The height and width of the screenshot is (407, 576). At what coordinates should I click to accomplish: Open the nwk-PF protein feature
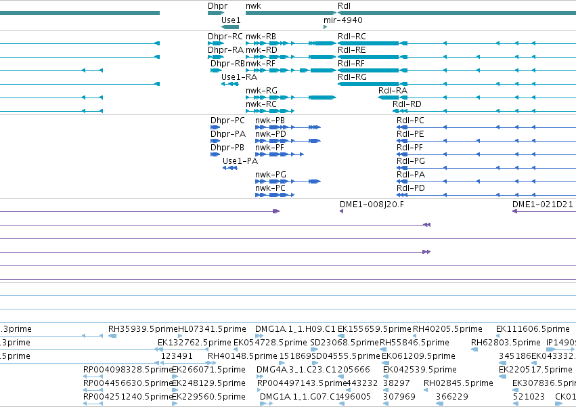[x=280, y=154]
